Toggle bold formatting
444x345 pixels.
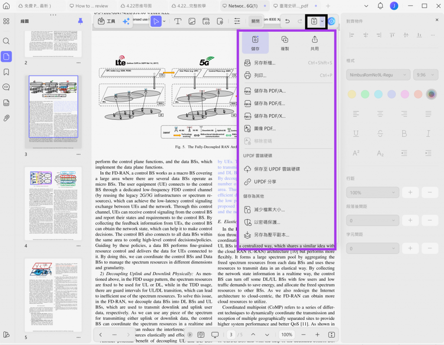[404, 134]
